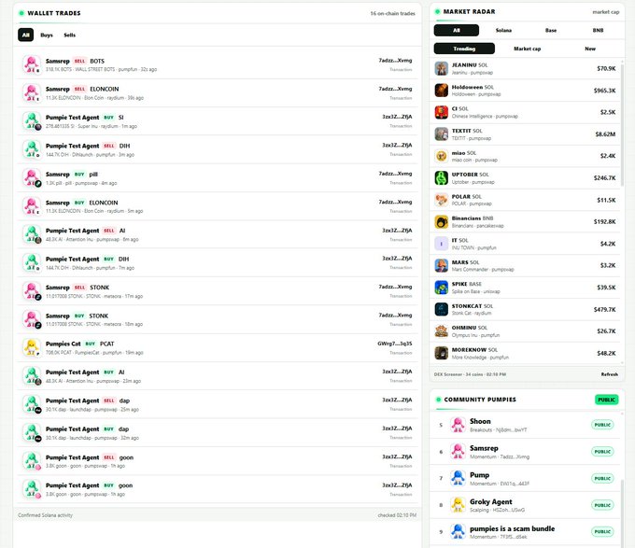Screen dimensions: 635x548
Task: Open JEANINU coin icon in Market Radar
Action: coord(442,68)
